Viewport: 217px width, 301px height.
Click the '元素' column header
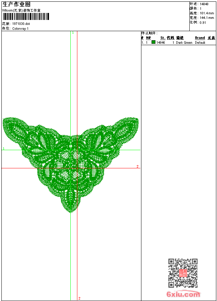pyautogui.click(x=211, y=38)
